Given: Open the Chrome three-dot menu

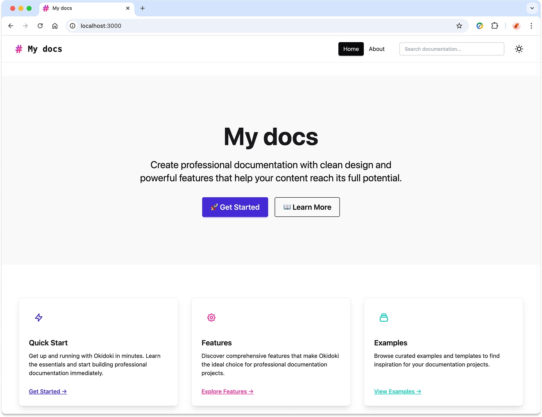Looking at the screenshot, I should [x=531, y=26].
